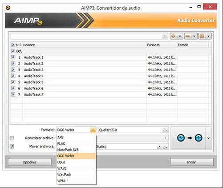Click format cell of AudioTrack 2

pyautogui.click(x=162, y=64)
